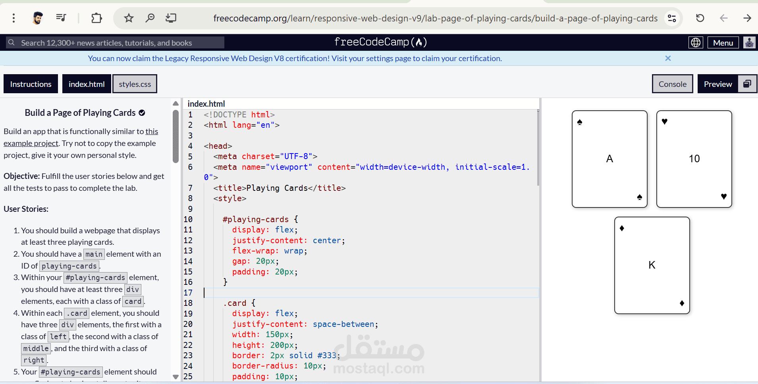
Task: Click instructions panel scroll up arrow
Action: pyautogui.click(x=176, y=104)
